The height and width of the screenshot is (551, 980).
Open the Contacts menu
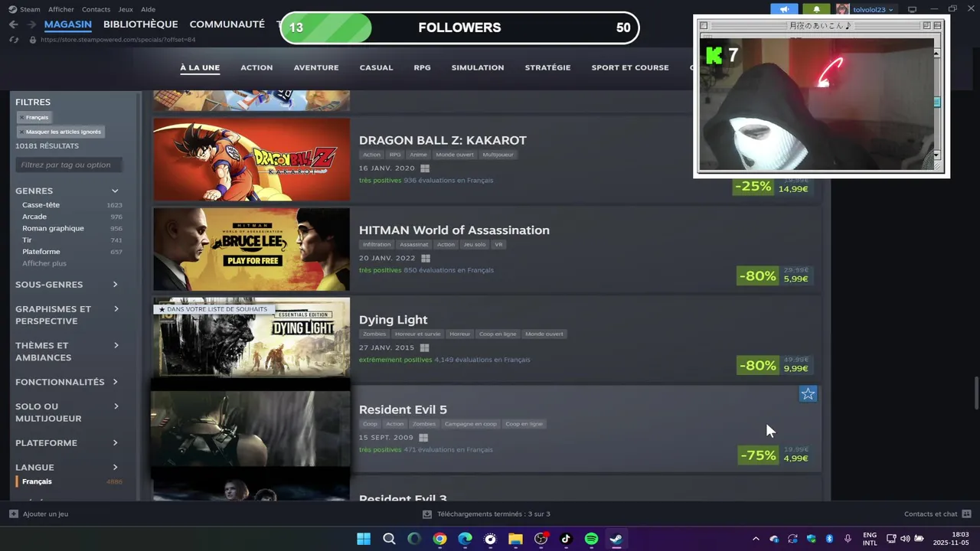click(x=96, y=9)
